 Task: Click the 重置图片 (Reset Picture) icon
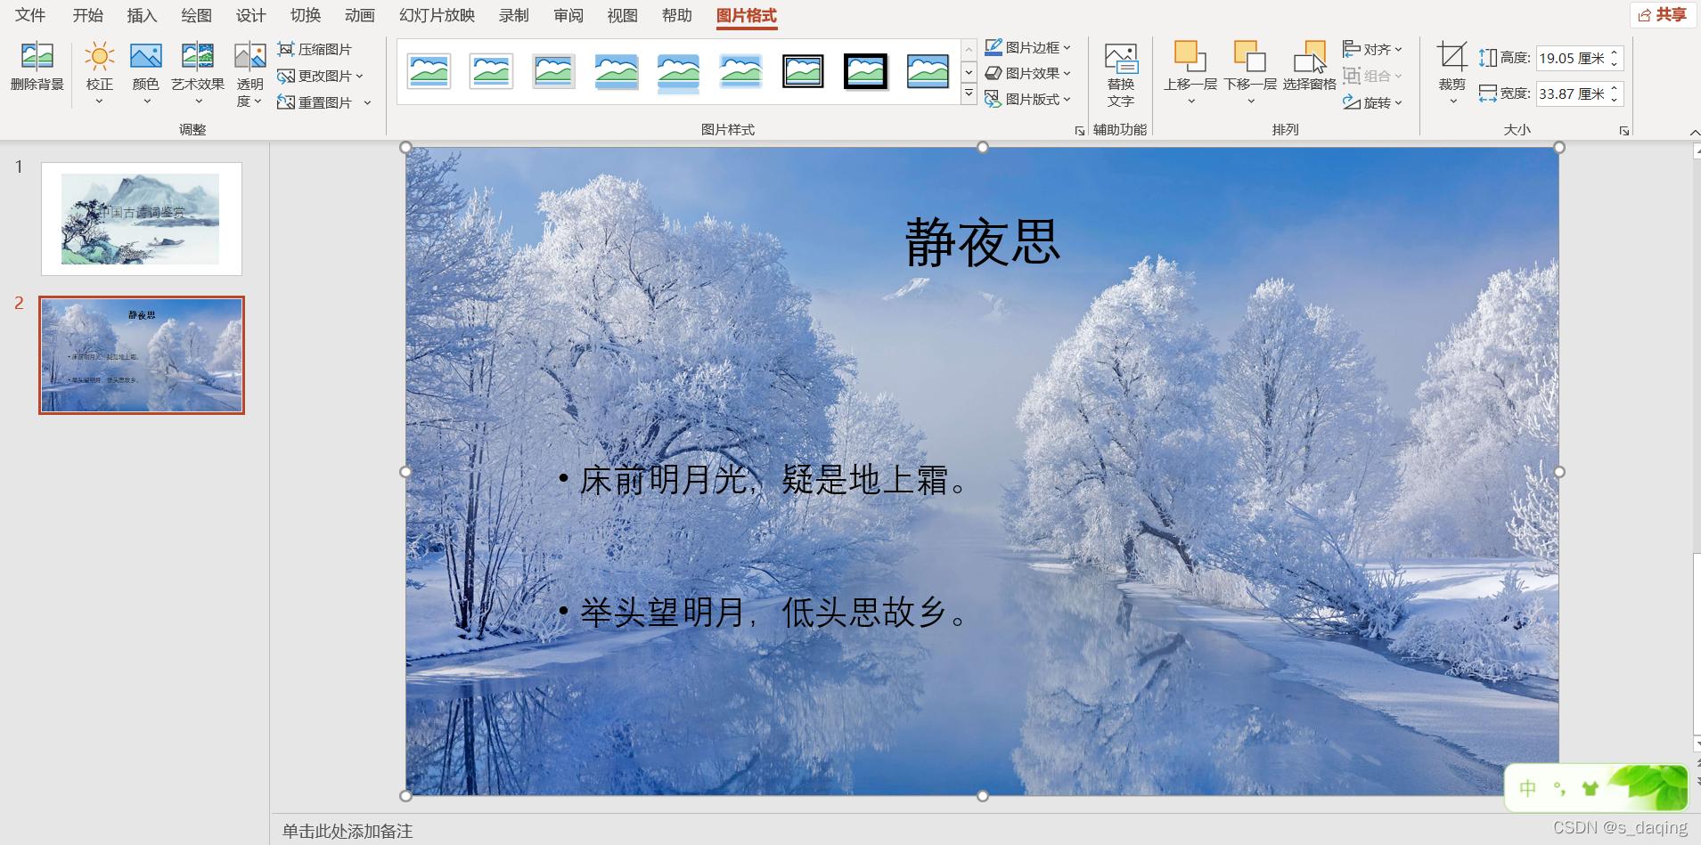coord(287,102)
